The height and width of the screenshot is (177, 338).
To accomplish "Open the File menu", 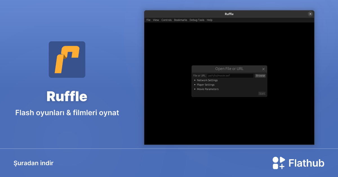I will pyautogui.click(x=148, y=20).
